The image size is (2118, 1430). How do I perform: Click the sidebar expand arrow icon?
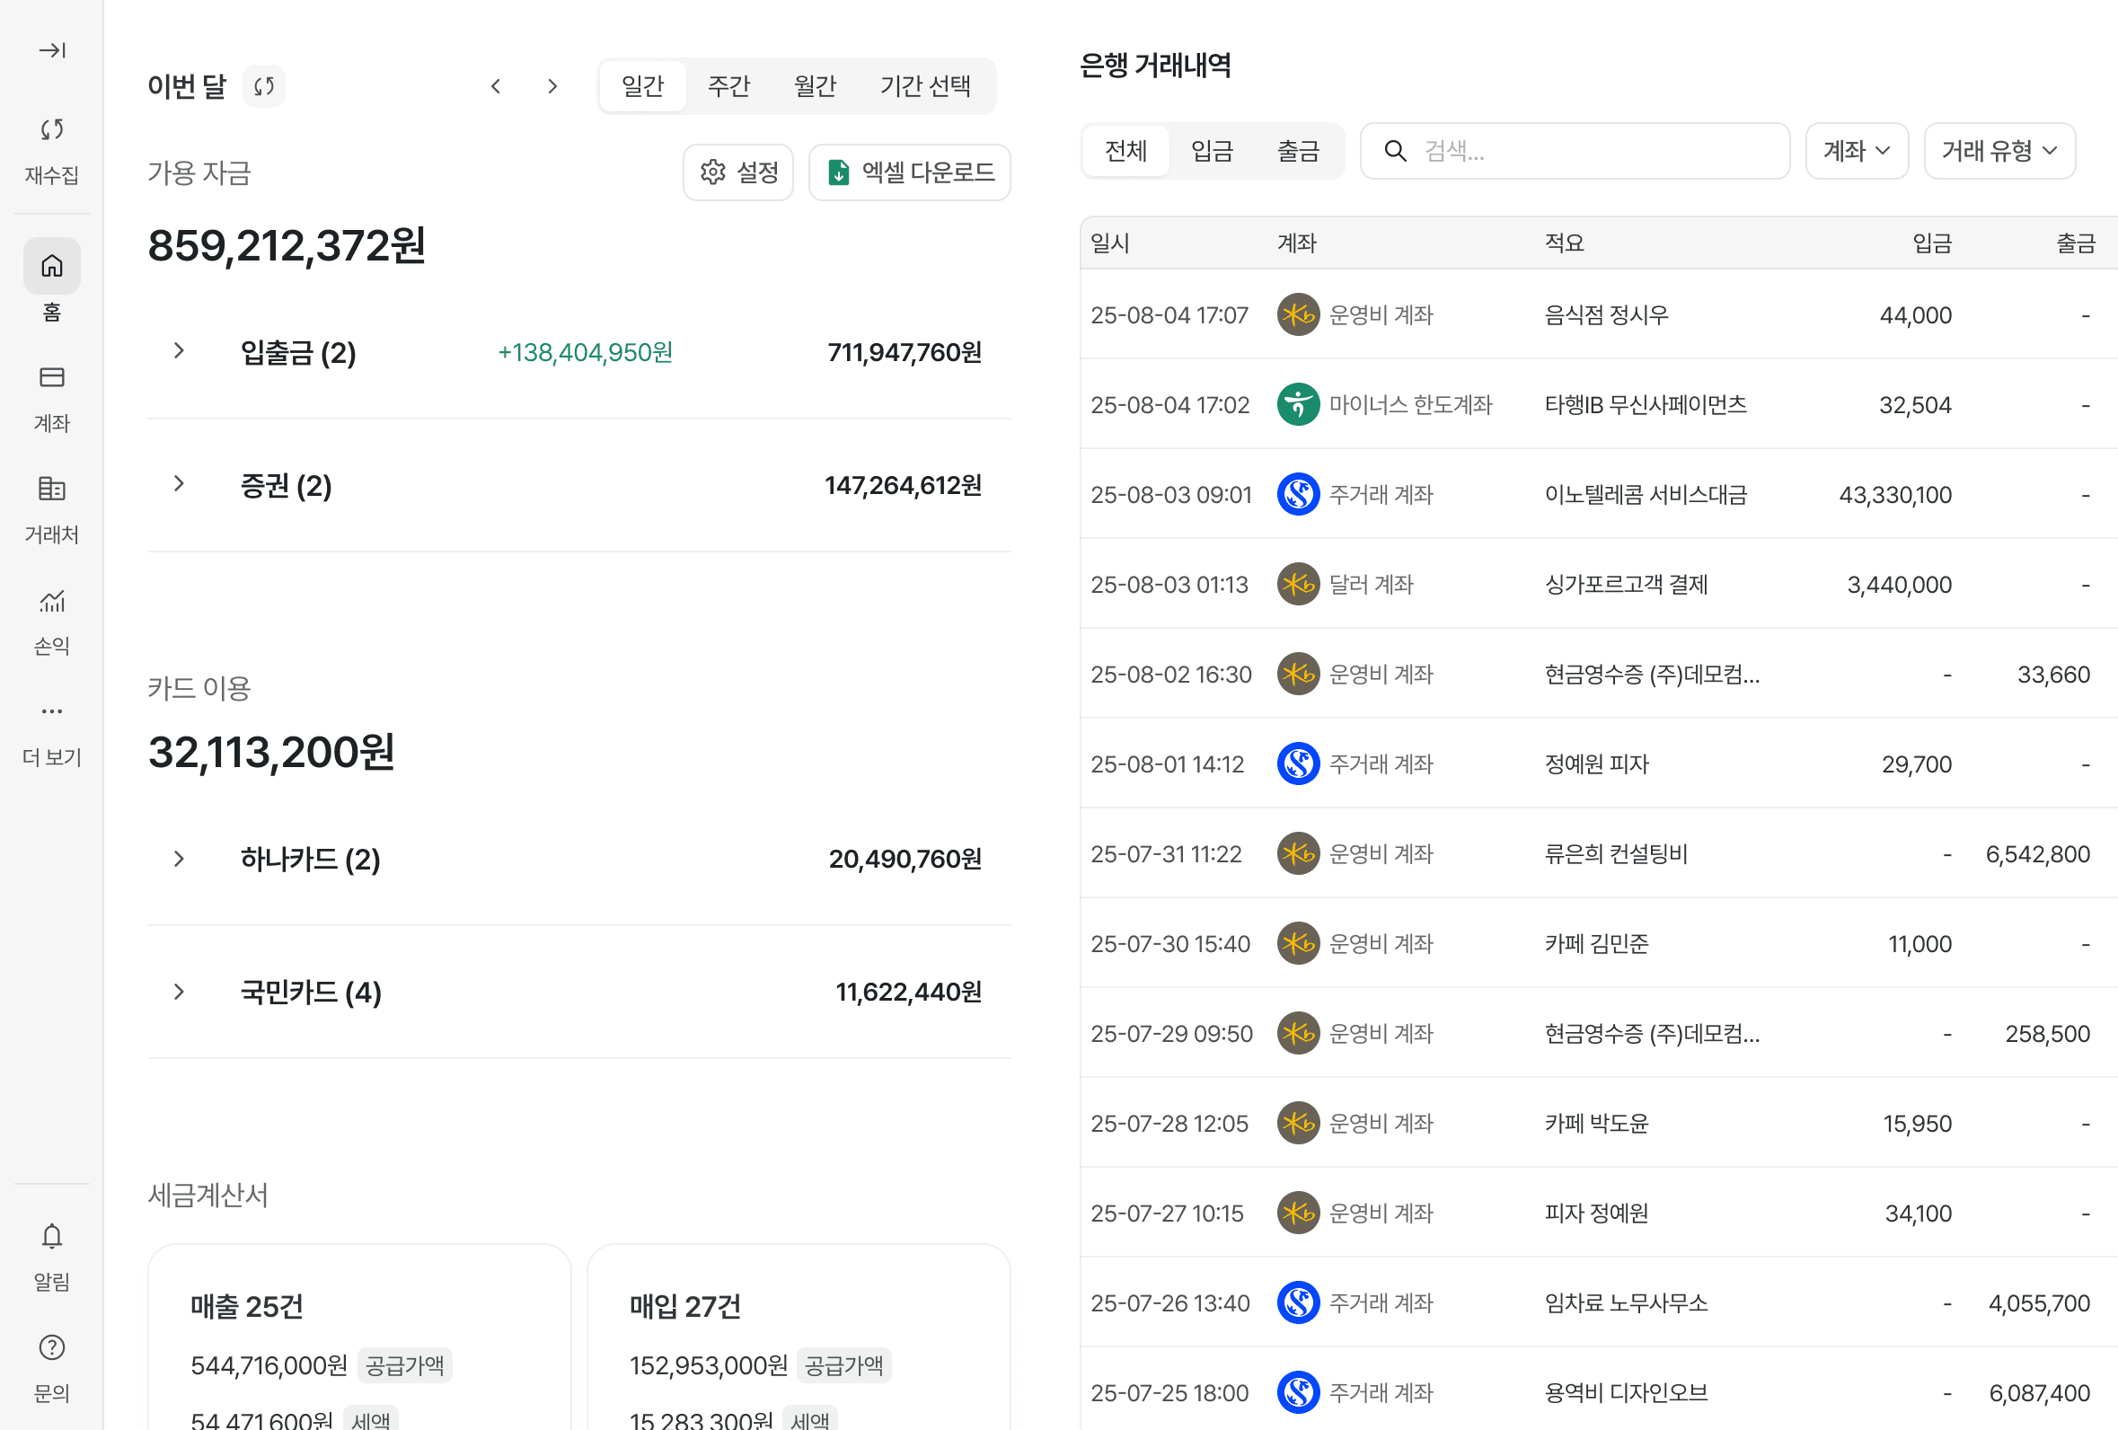pyautogui.click(x=52, y=50)
